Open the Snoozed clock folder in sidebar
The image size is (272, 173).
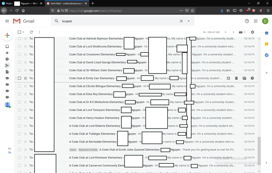[7, 59]
